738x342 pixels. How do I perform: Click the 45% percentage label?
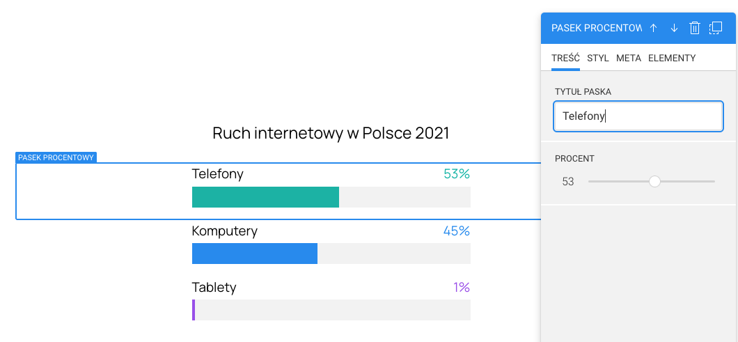pyautogui.click(x=456, y=231)
